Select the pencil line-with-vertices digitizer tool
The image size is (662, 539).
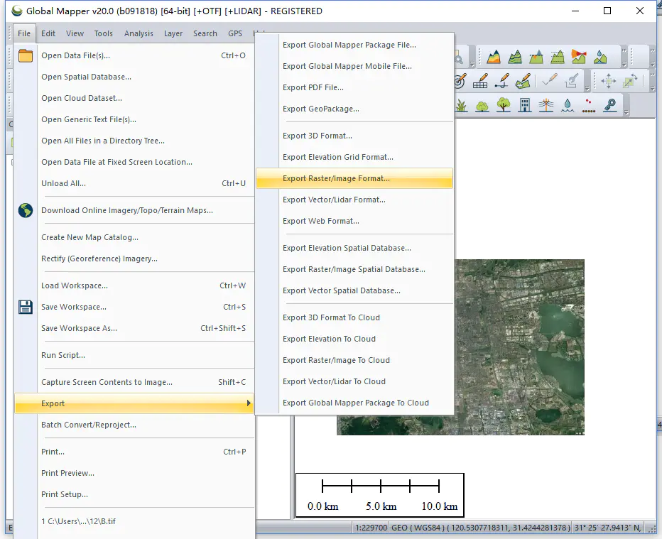tap(502, 81)
